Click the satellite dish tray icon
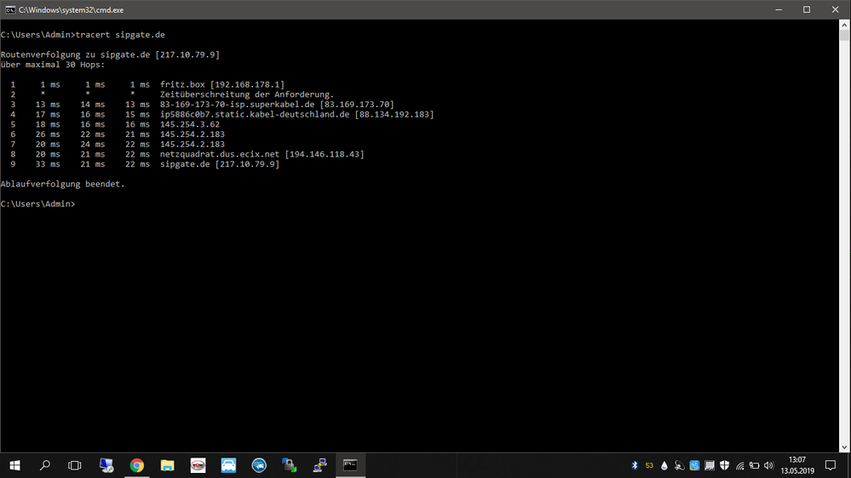The width and height of the screenshot is (851, 478). coord(679,465)
